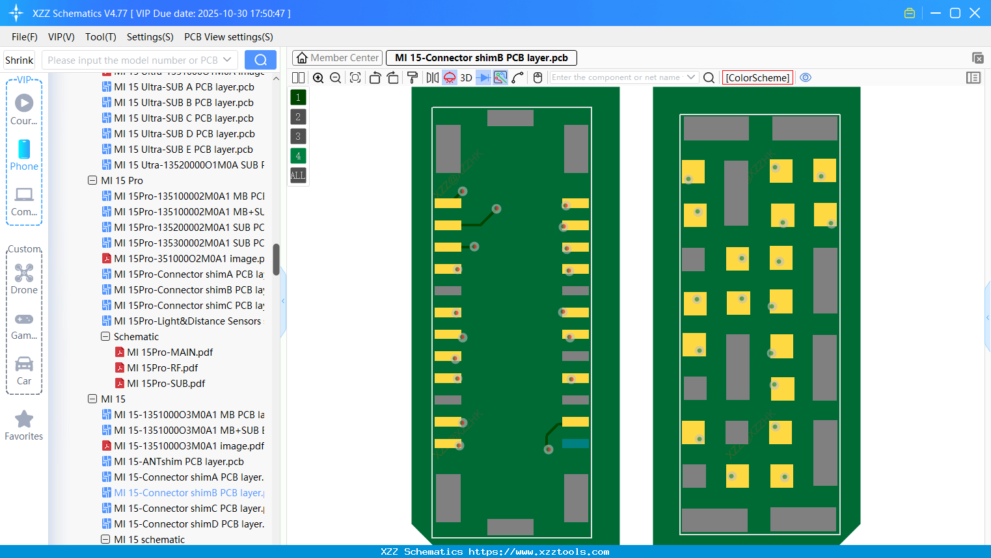Collapse the MI 15 Pro tree group
This screenshot has height=558, width=991.
(92, 180)
